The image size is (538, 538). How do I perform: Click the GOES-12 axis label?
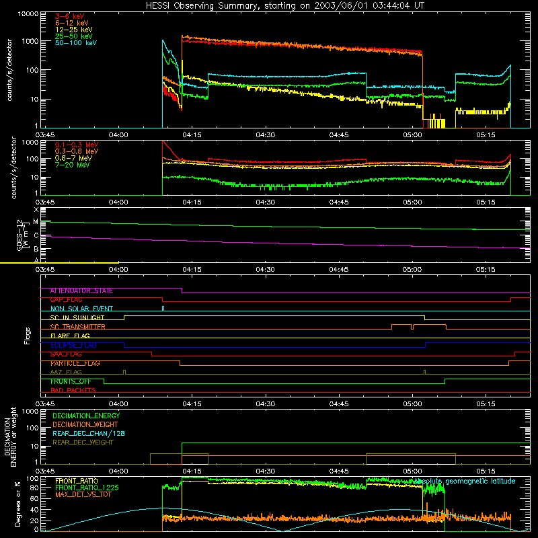click(x=22, y=235)
